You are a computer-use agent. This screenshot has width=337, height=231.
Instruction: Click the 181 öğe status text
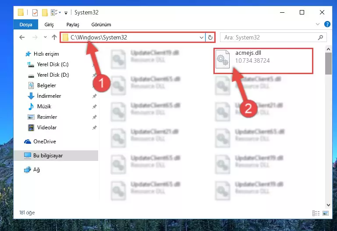pyautogui.click(x=27, y=213)
